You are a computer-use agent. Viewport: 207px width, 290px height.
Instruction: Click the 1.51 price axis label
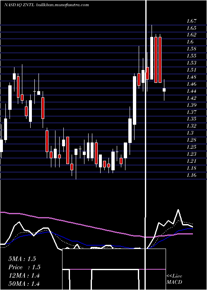pyautogui.click(x=191, y=70)
